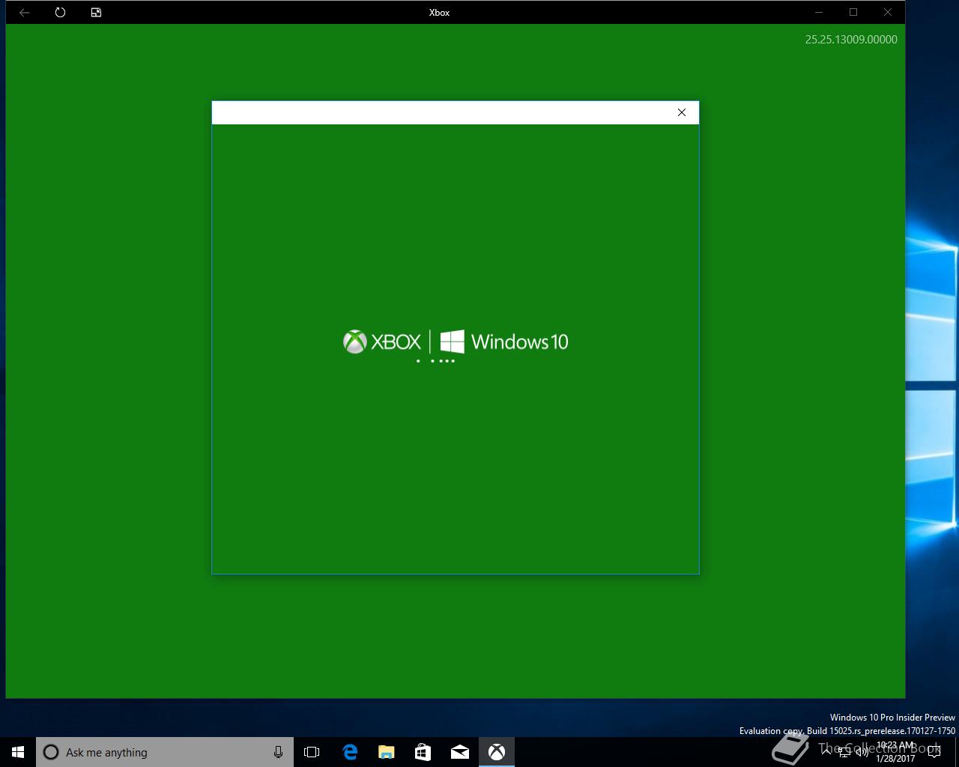Refresh the Xbox app window

tap(60, 12)
